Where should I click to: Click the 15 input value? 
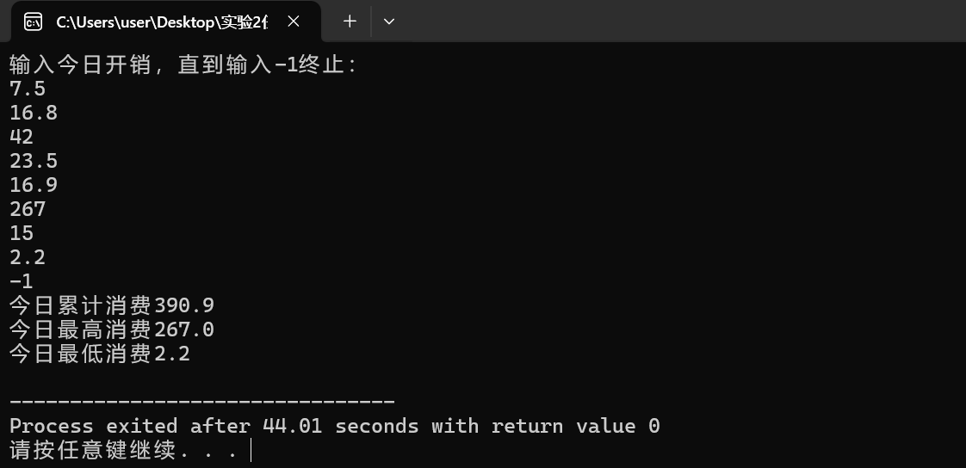point(22,233)
